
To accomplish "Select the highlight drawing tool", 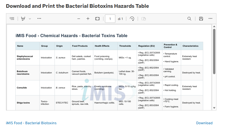I will 23,19.
